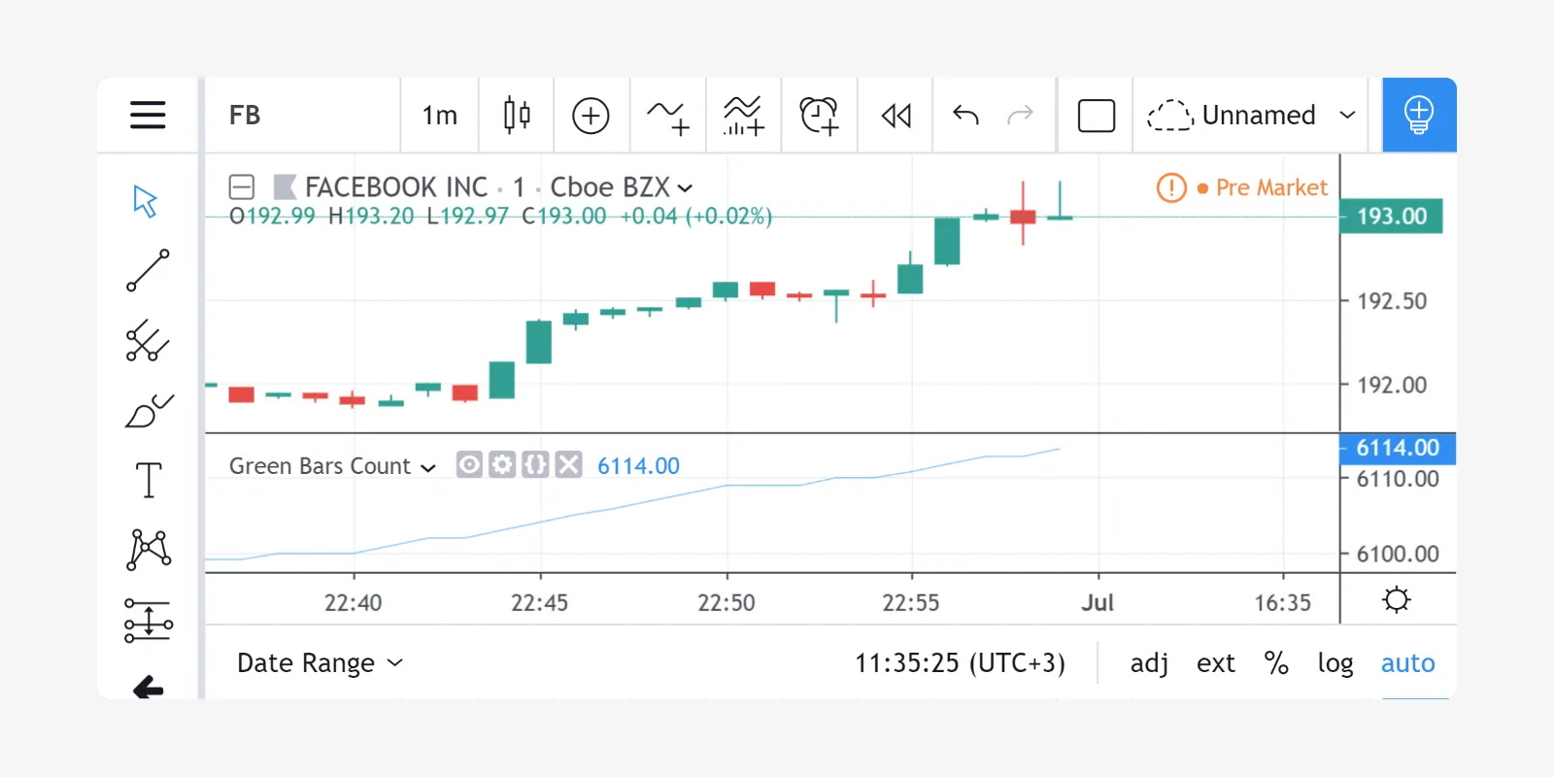The height and width of the screenshot is (777, 1554).
Task: Toggle the log scale option
Action: coord(1334,662)
